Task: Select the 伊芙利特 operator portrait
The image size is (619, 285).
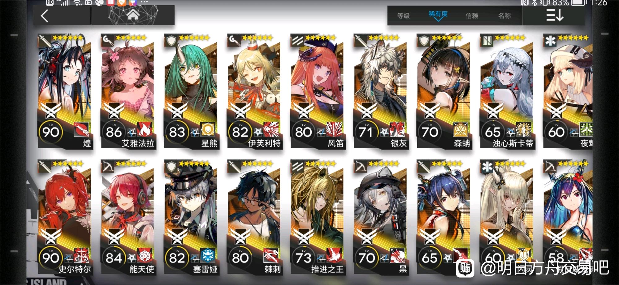Action: [x=254, y=91]
